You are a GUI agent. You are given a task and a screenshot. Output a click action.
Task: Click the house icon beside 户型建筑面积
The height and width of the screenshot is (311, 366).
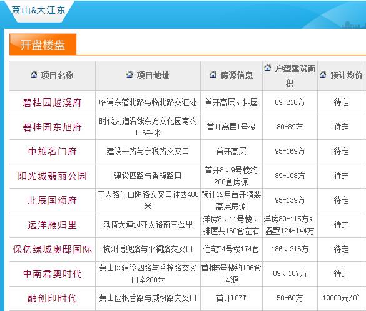(268, 68)
